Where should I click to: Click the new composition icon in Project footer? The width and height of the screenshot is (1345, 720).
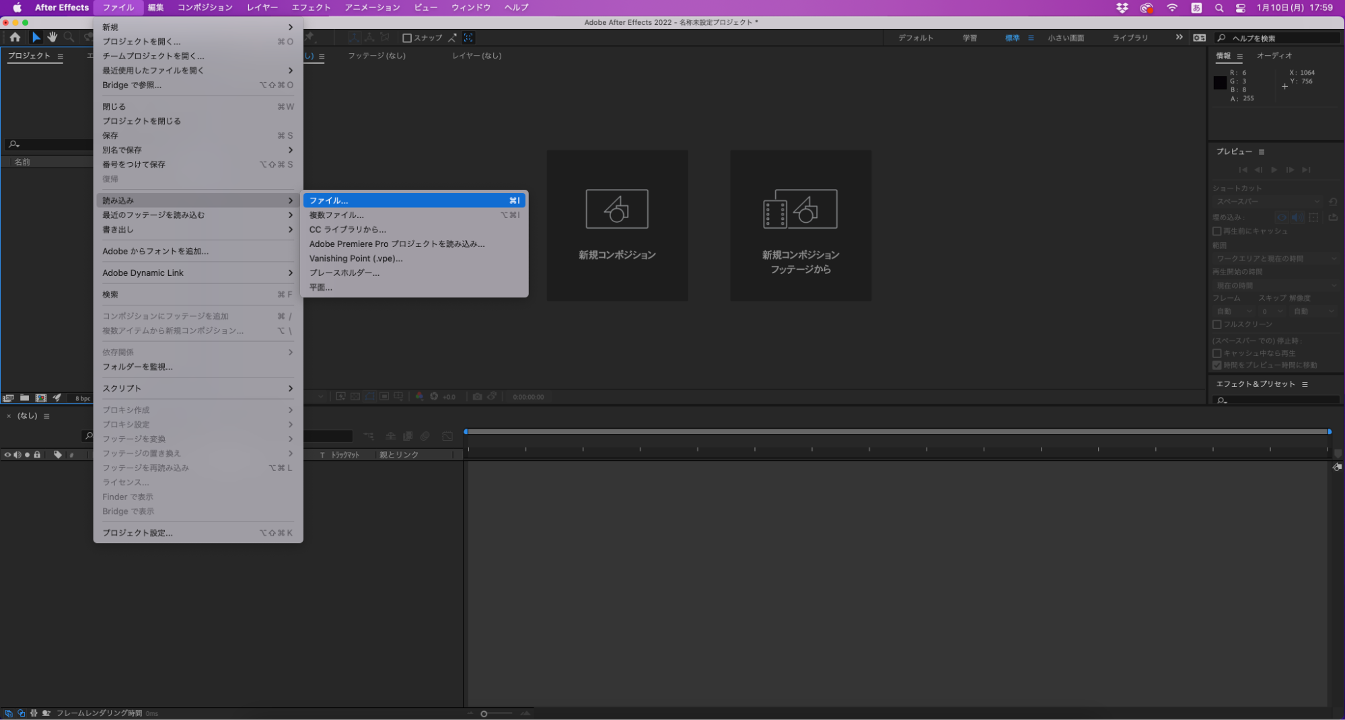[x=41, y=398]
